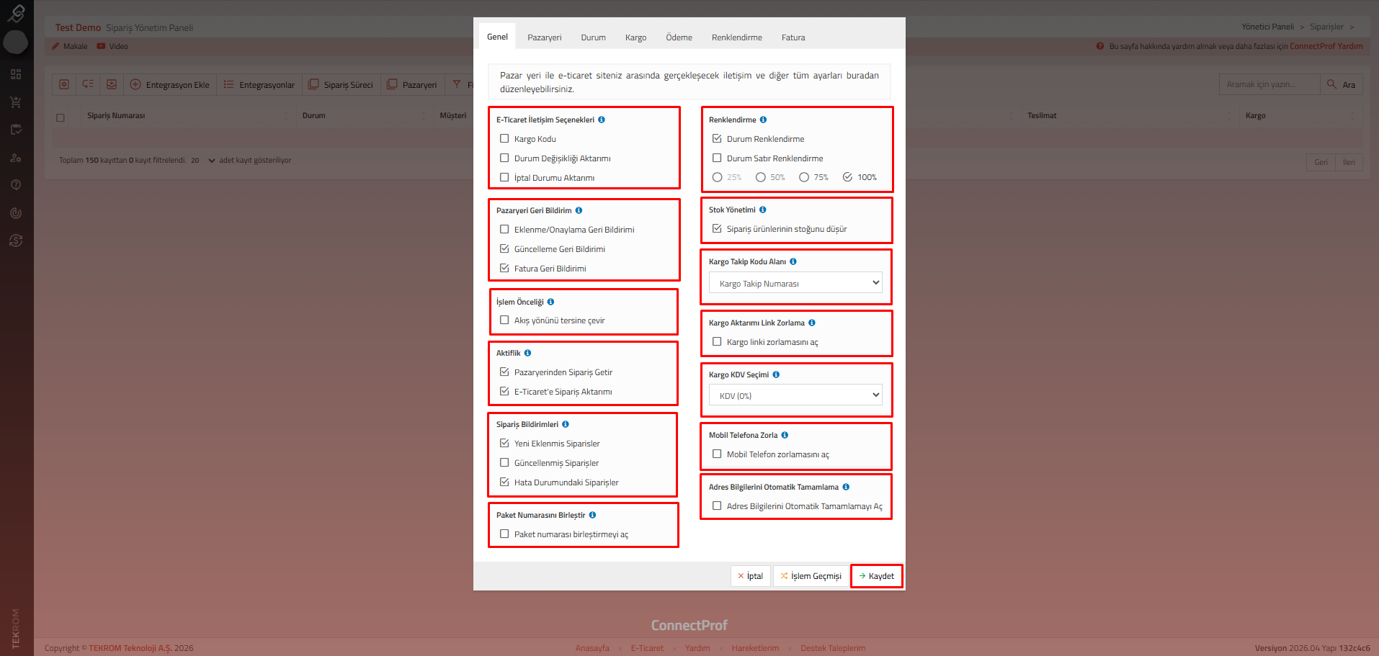
Task: Show info tooltip for Mobil Telefona Zorla
Action: pyautogui.click(x=785, y=435)
